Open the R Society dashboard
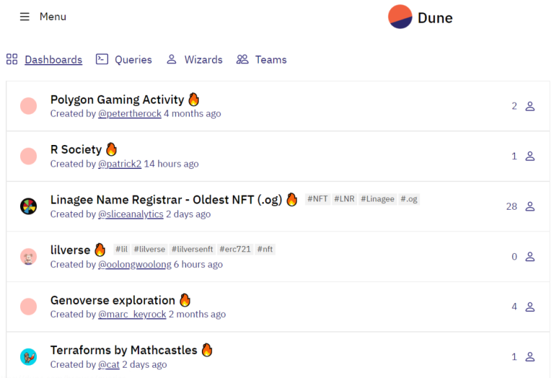The image size is (559, 378). coord(76,150)
